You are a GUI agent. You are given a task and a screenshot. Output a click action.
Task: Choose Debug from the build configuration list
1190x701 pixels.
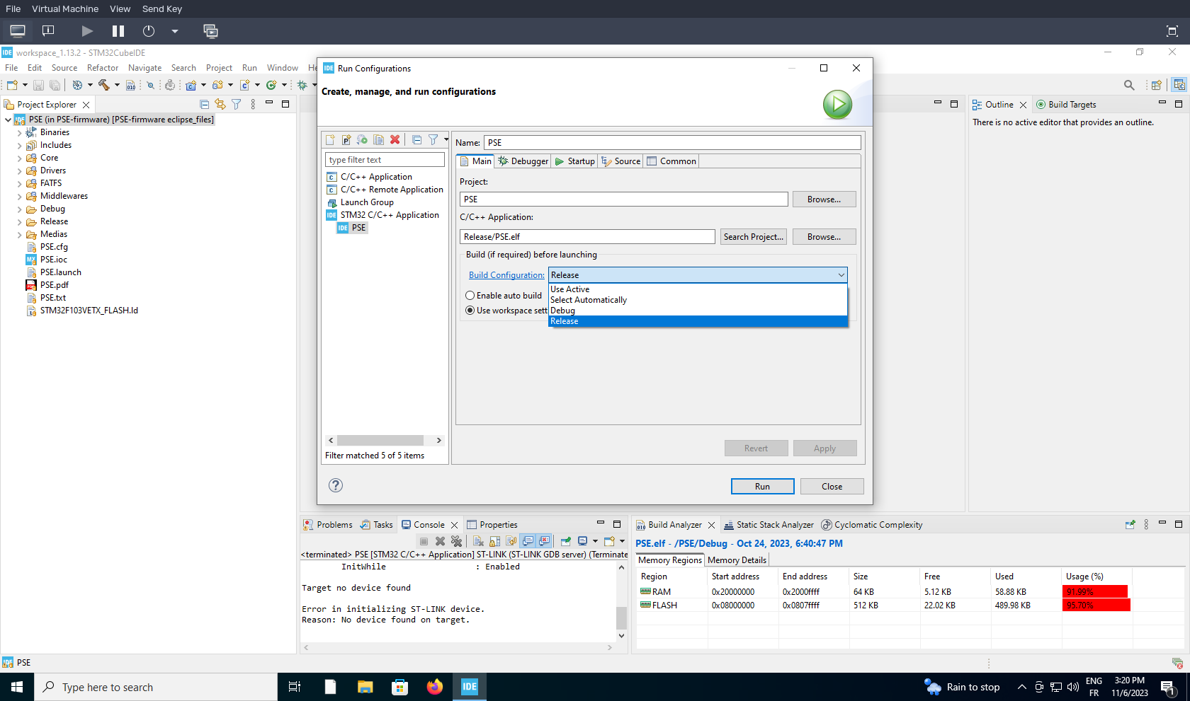(698, 311)
